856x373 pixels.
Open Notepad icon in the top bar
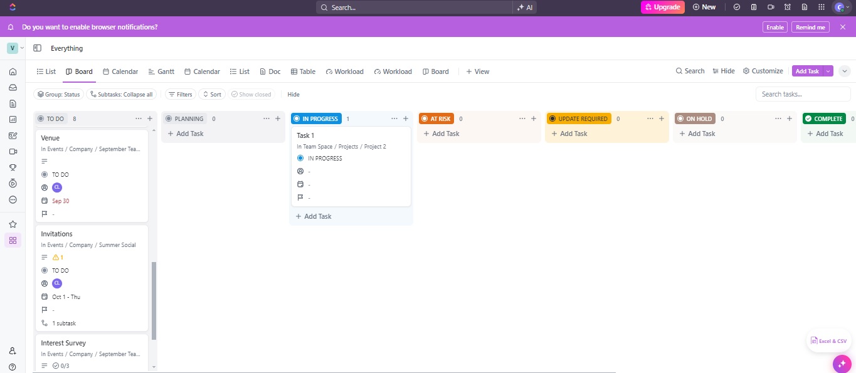(x=754, y=7)
